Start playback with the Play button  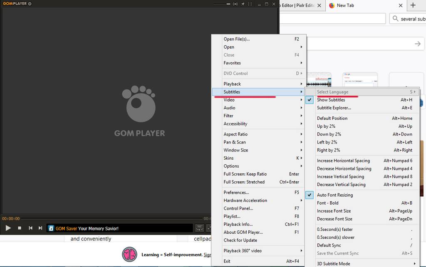[x=8, y=228]
